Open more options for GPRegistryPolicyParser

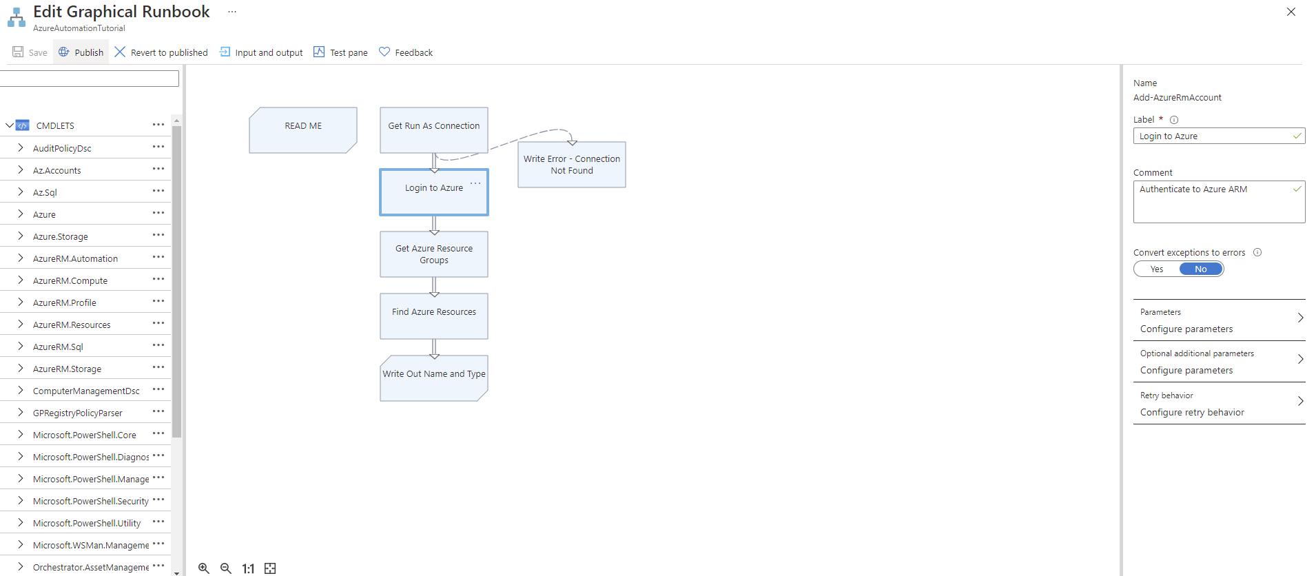(158, 411)
